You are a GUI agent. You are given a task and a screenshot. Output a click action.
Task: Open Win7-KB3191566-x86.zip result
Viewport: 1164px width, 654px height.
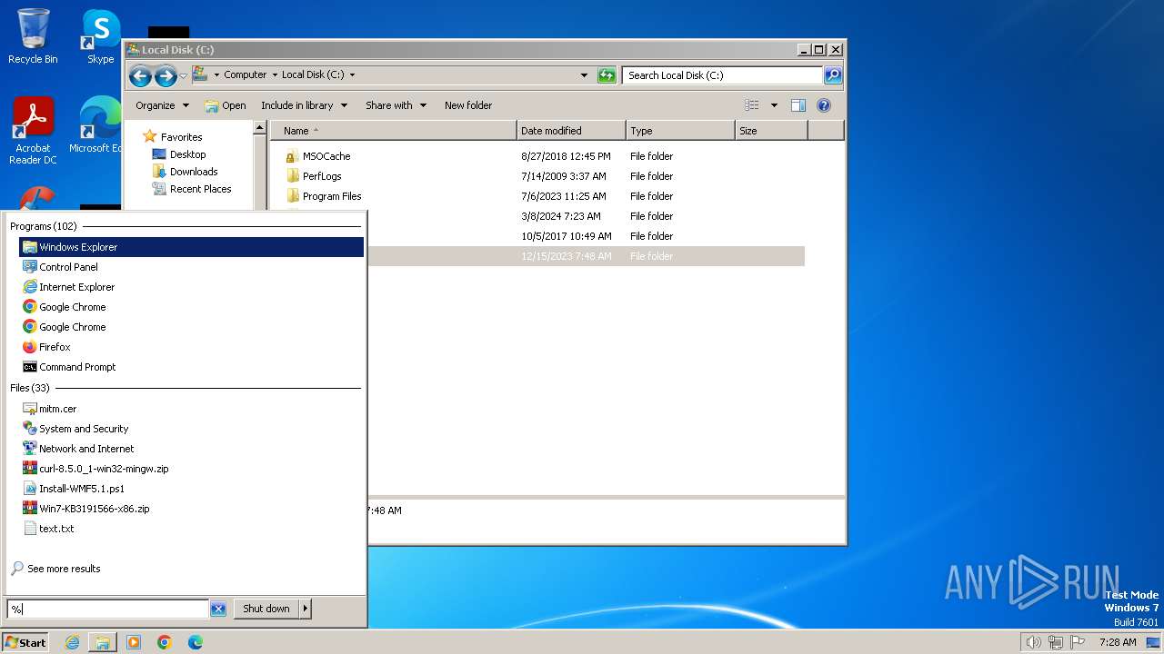pyautogui.click(x=191, y=509)
